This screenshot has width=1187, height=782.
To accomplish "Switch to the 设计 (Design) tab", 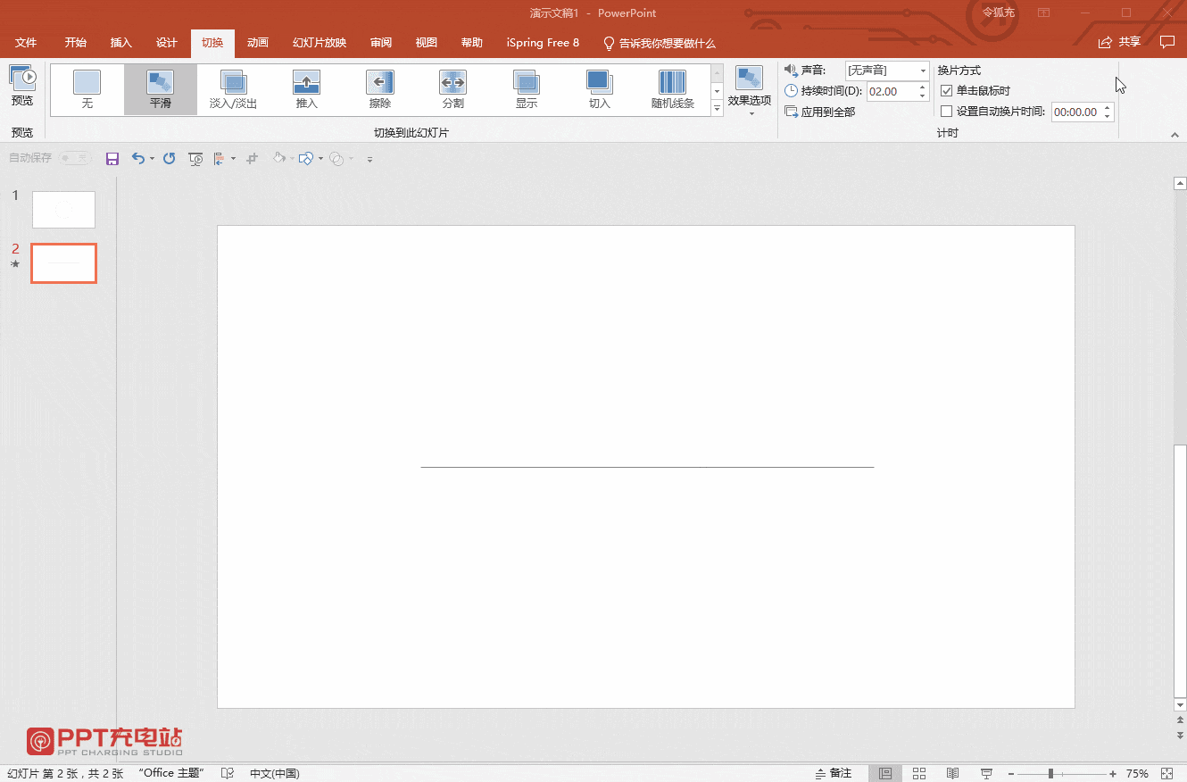I will (167, 43).
